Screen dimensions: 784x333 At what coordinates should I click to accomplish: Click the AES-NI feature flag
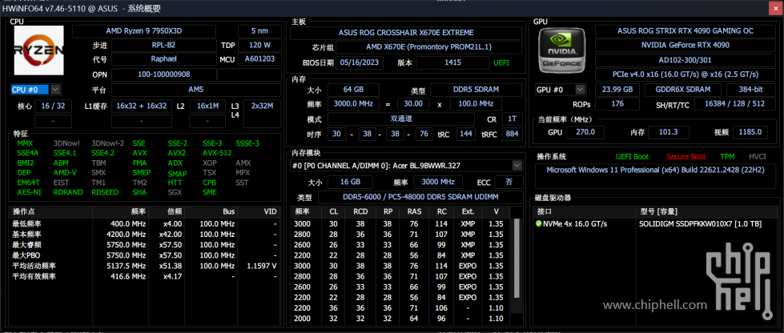click(x=27, y=192)
